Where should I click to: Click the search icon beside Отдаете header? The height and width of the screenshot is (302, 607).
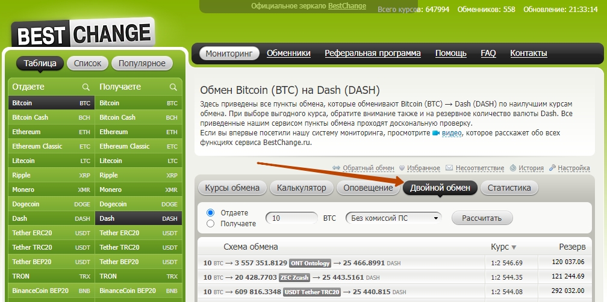[86, 87]
